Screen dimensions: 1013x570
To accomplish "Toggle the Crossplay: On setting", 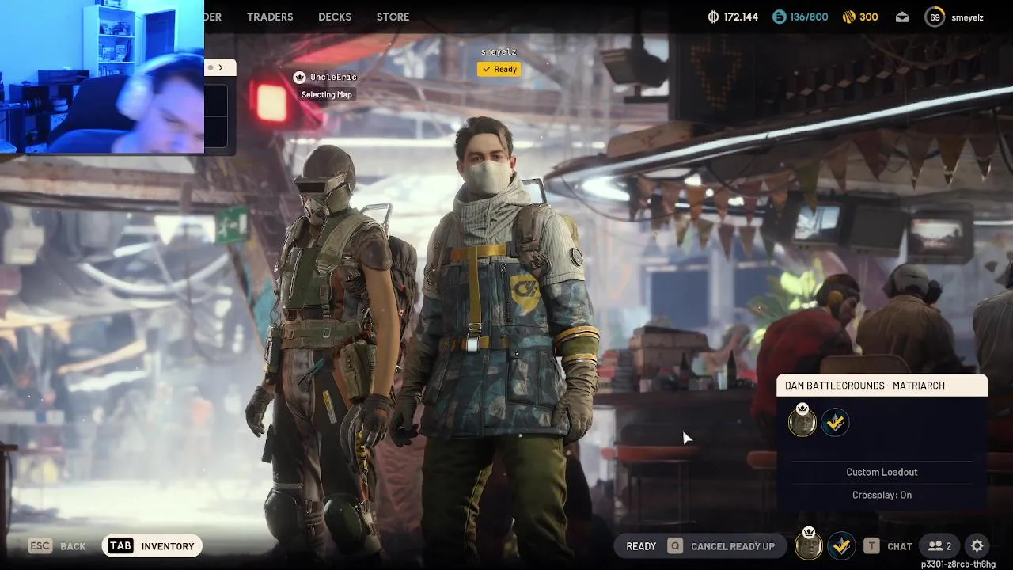I will pyautogui.click(x=882, y=495).
